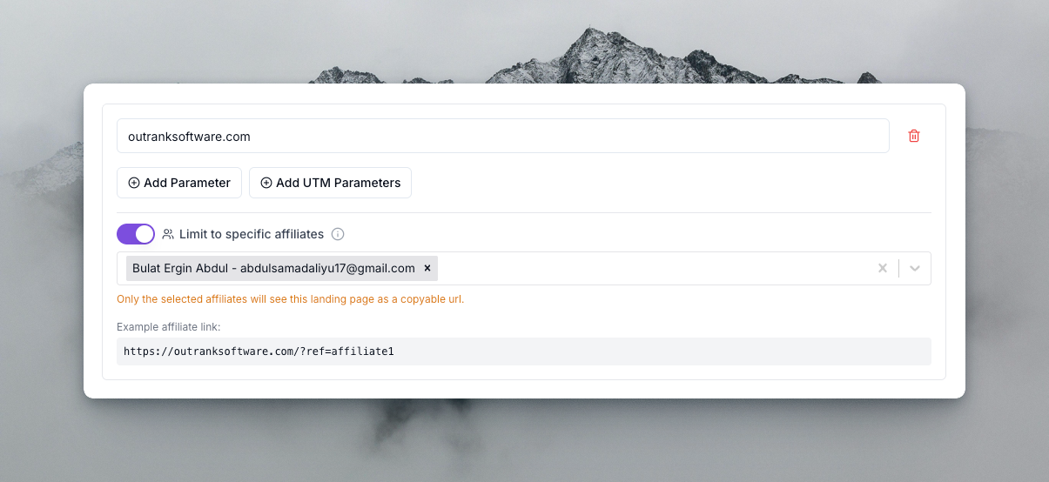Screen dimensions: 1049x482
Task: Click the example affiliate link code box
Action: [x=524, y=351]
